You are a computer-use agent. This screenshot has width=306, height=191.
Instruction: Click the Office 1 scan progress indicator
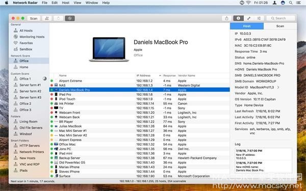coord(45,79)
